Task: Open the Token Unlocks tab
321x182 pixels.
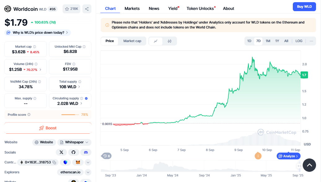Action: click(201, 9)
